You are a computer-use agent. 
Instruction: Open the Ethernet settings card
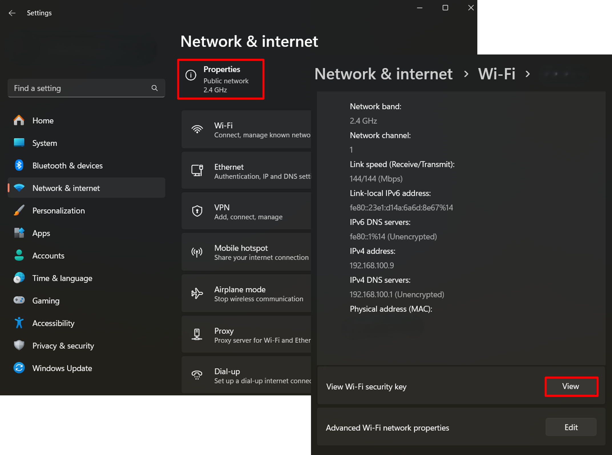pos(246,171)
